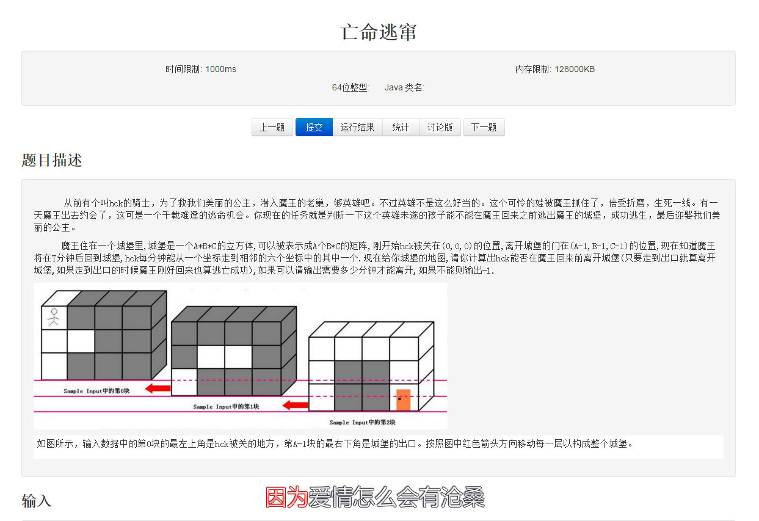Click the problem title 亡命逃窜
The width and height of the screenshot is (759, 521).
(x=379, y=32)
